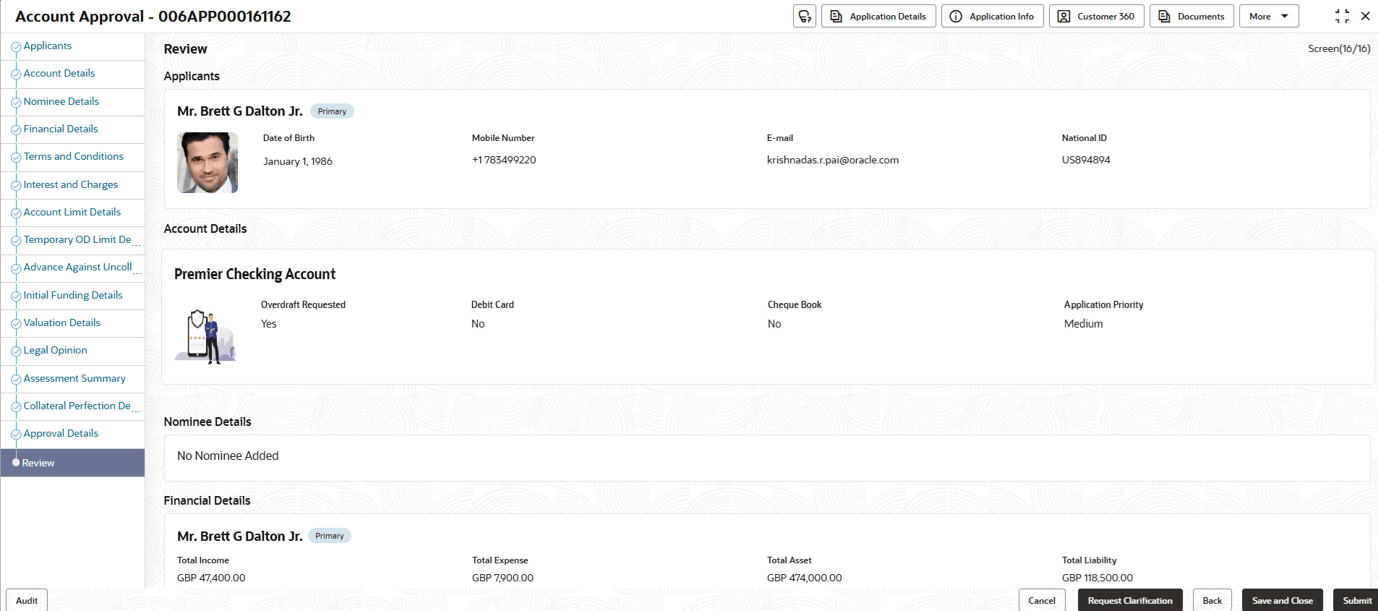
Task: Click the Premier Checking Account heading
Action: [255, 274]
